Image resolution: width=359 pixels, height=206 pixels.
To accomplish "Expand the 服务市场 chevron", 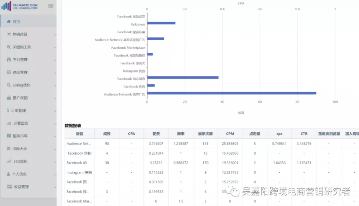I will coord(55,136).
